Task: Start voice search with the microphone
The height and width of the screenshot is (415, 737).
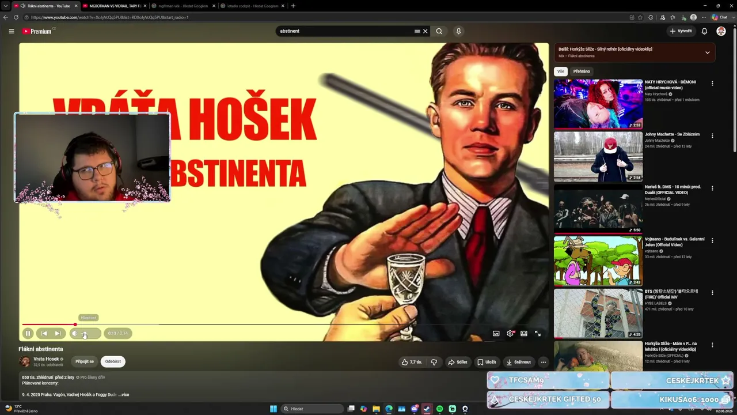Action: pyautogui.click(x=458, y=31)
